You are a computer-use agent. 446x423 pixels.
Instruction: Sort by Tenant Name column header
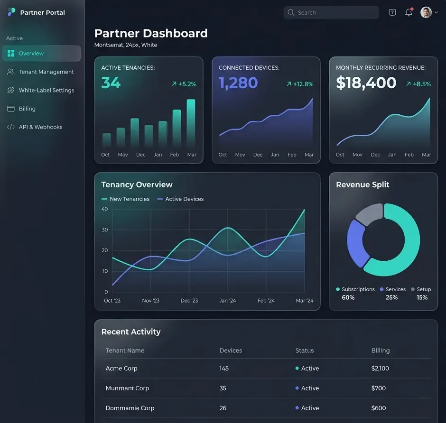pyautogui.click(x=125, y=350)
